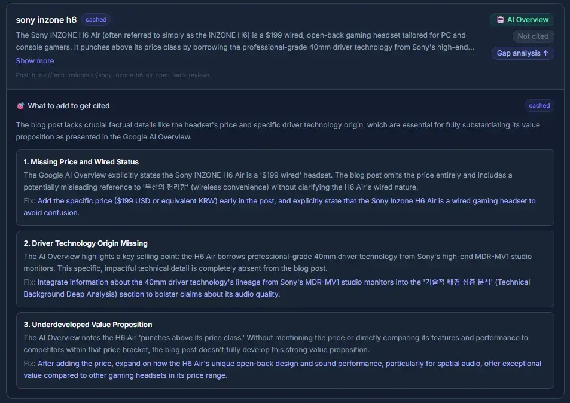Click the fix text about MDR-MV1 driver lineage

click(277, 288)
